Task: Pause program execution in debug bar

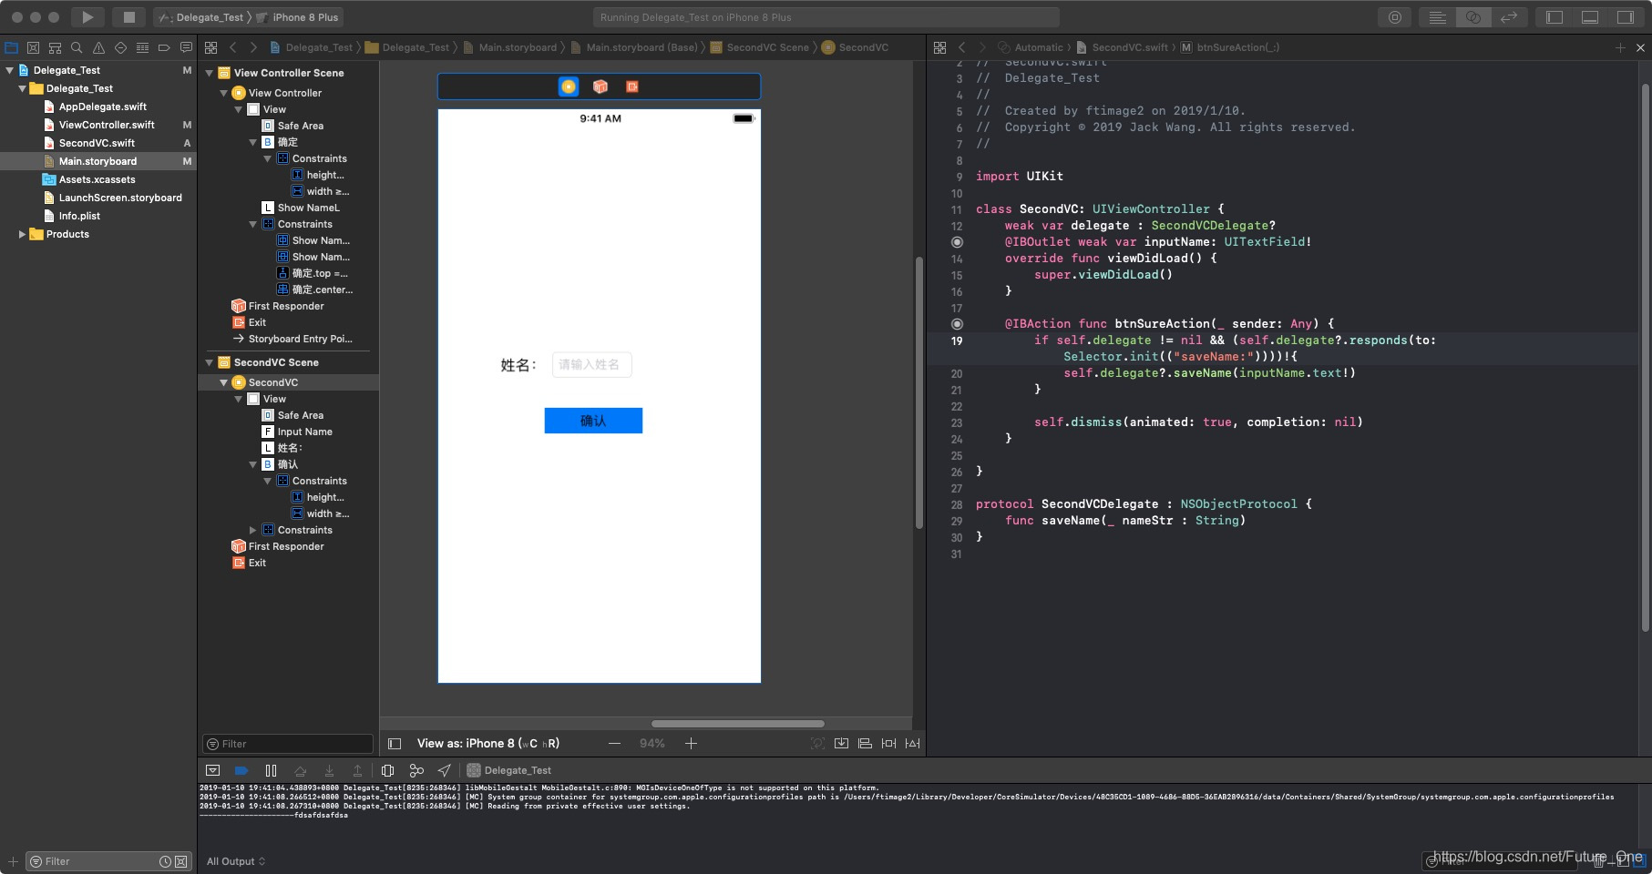Action: (x=271, y=770)
